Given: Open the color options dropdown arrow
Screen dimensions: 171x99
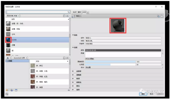Looking at the screenshot, I should click(163, 50).
